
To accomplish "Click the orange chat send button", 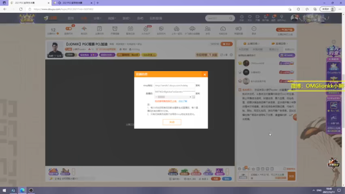I will [292, 176].
